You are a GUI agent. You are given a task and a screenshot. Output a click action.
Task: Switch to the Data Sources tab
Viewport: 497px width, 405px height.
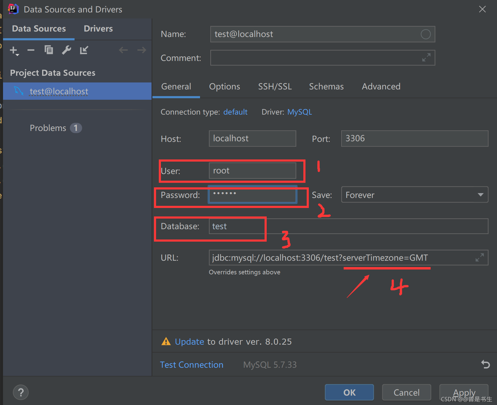click(x=39, y=29)
